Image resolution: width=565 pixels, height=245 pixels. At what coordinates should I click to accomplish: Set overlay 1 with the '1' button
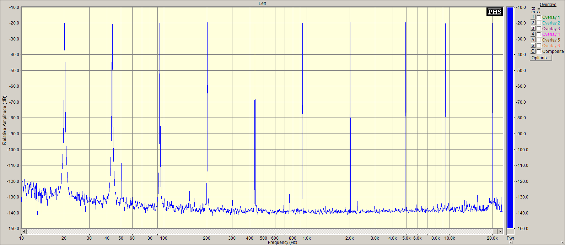533,17
